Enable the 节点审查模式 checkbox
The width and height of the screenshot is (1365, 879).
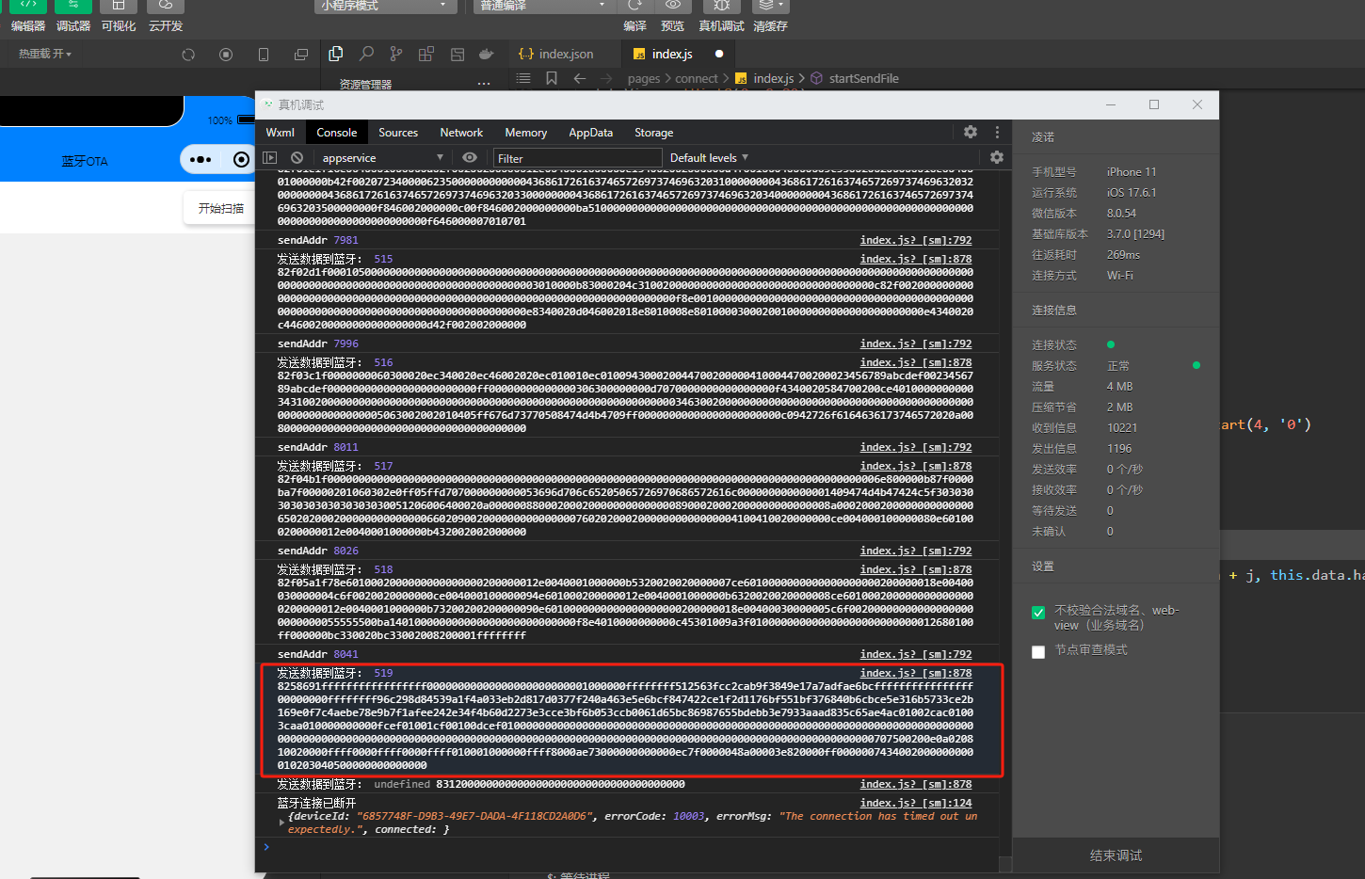coord(1038,652)
